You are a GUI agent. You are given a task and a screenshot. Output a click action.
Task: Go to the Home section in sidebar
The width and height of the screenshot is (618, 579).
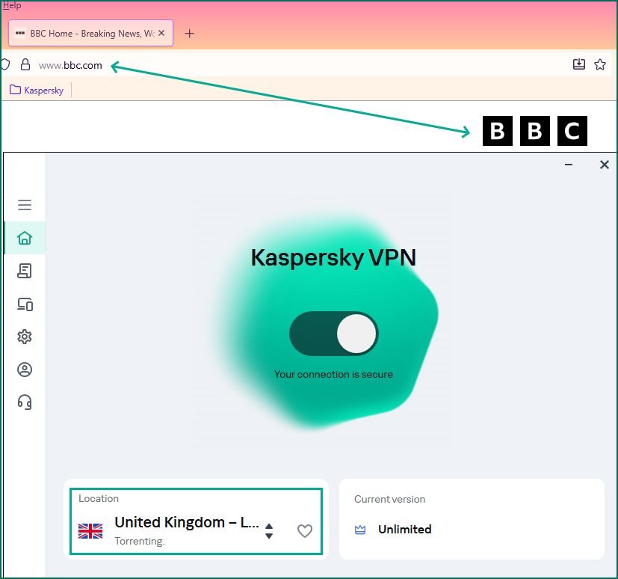pos(25,238)
